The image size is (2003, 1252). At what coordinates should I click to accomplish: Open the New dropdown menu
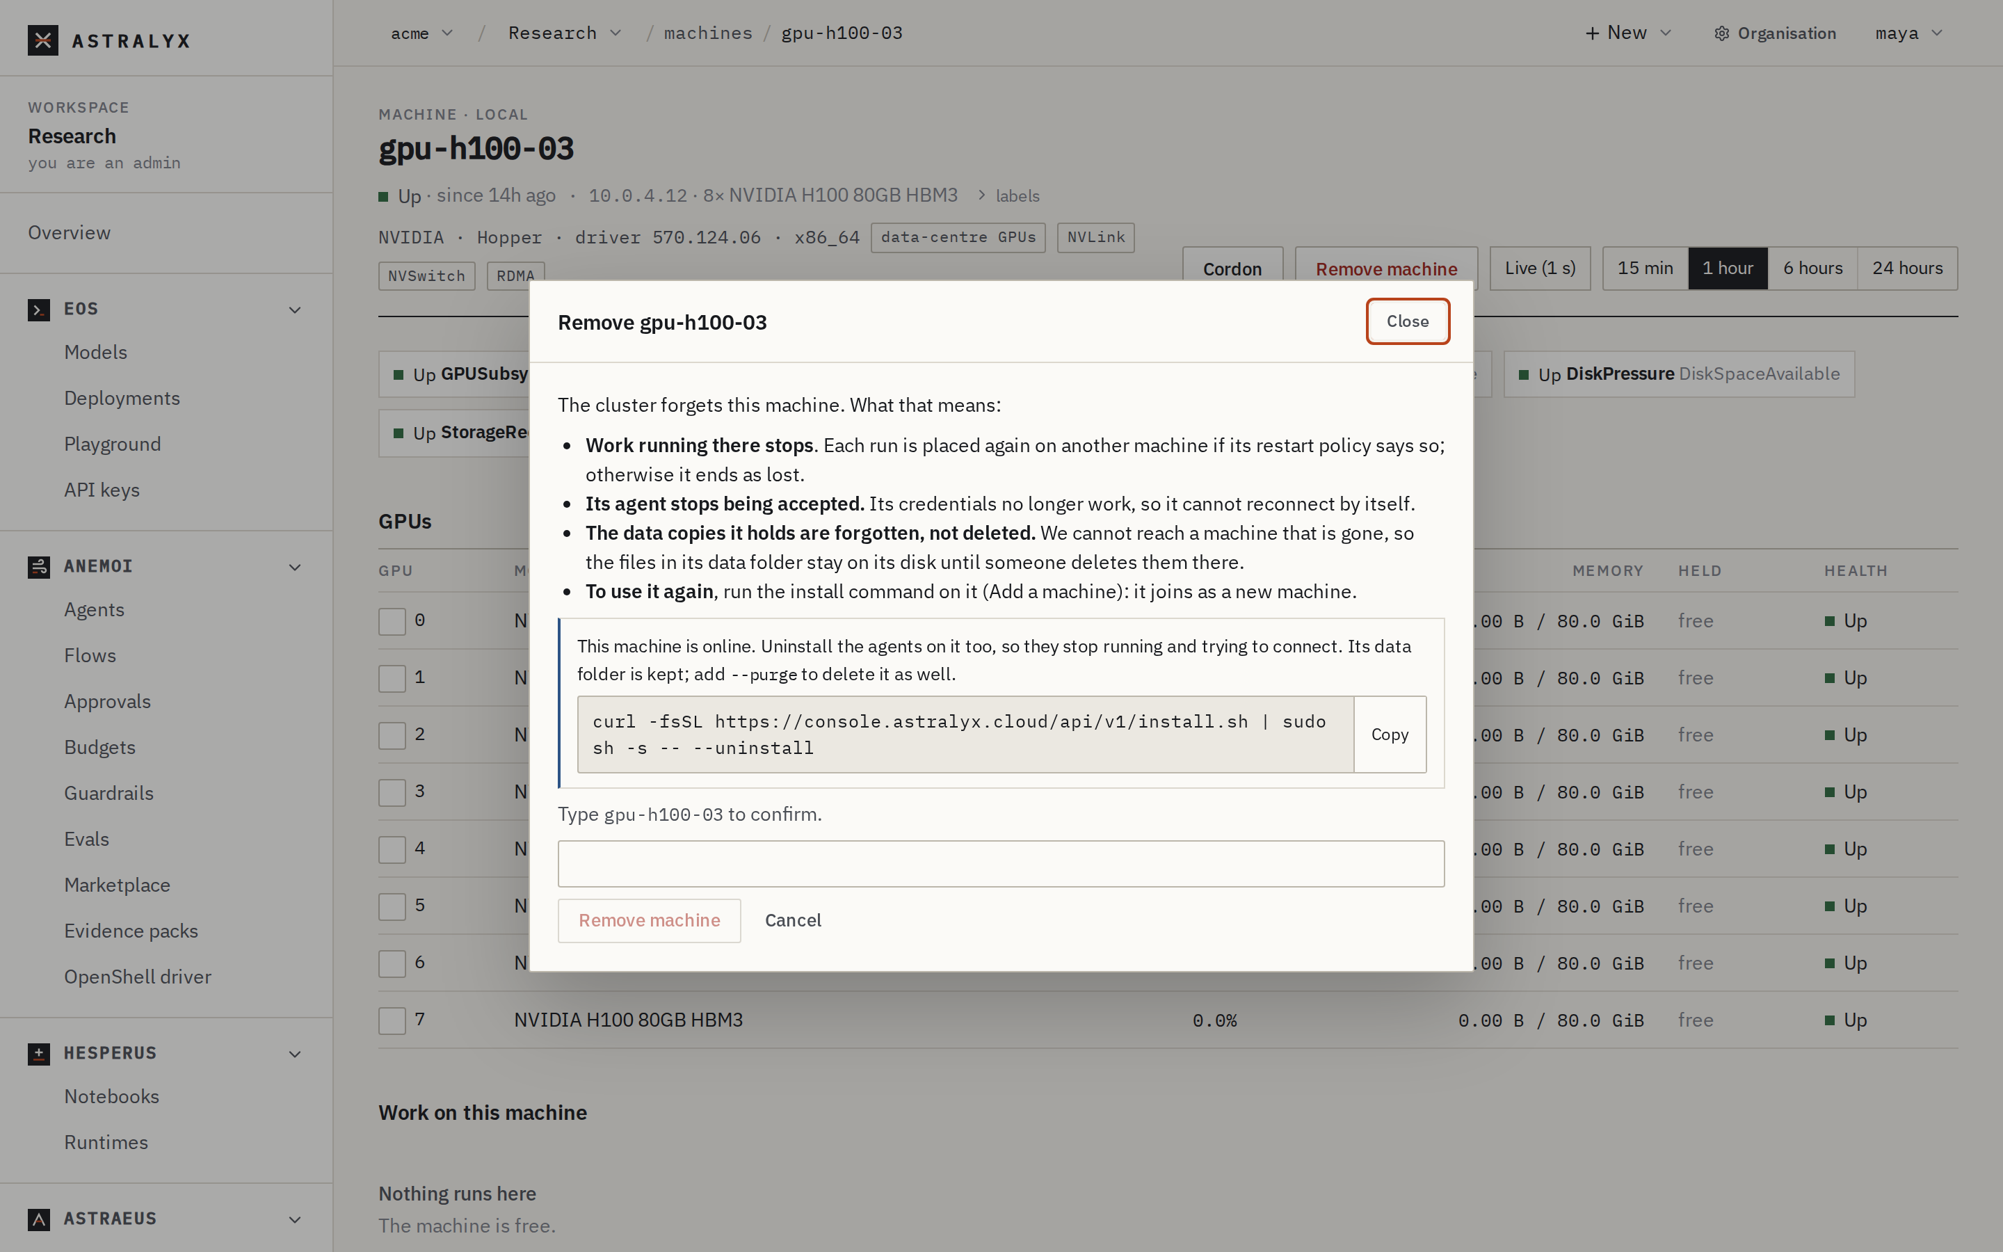pyautogui.click(x=1628, y=33)
